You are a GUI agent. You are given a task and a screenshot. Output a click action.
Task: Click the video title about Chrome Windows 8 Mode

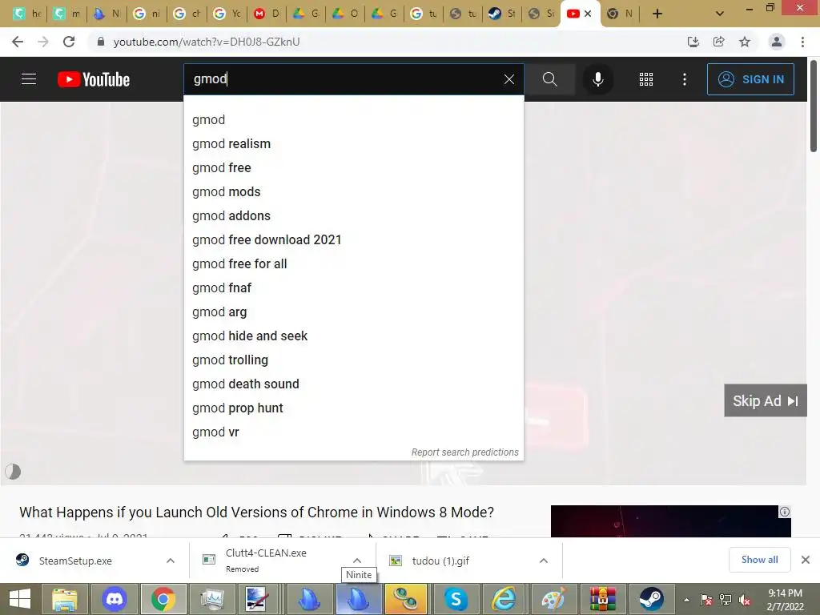(x=257, y=512)
